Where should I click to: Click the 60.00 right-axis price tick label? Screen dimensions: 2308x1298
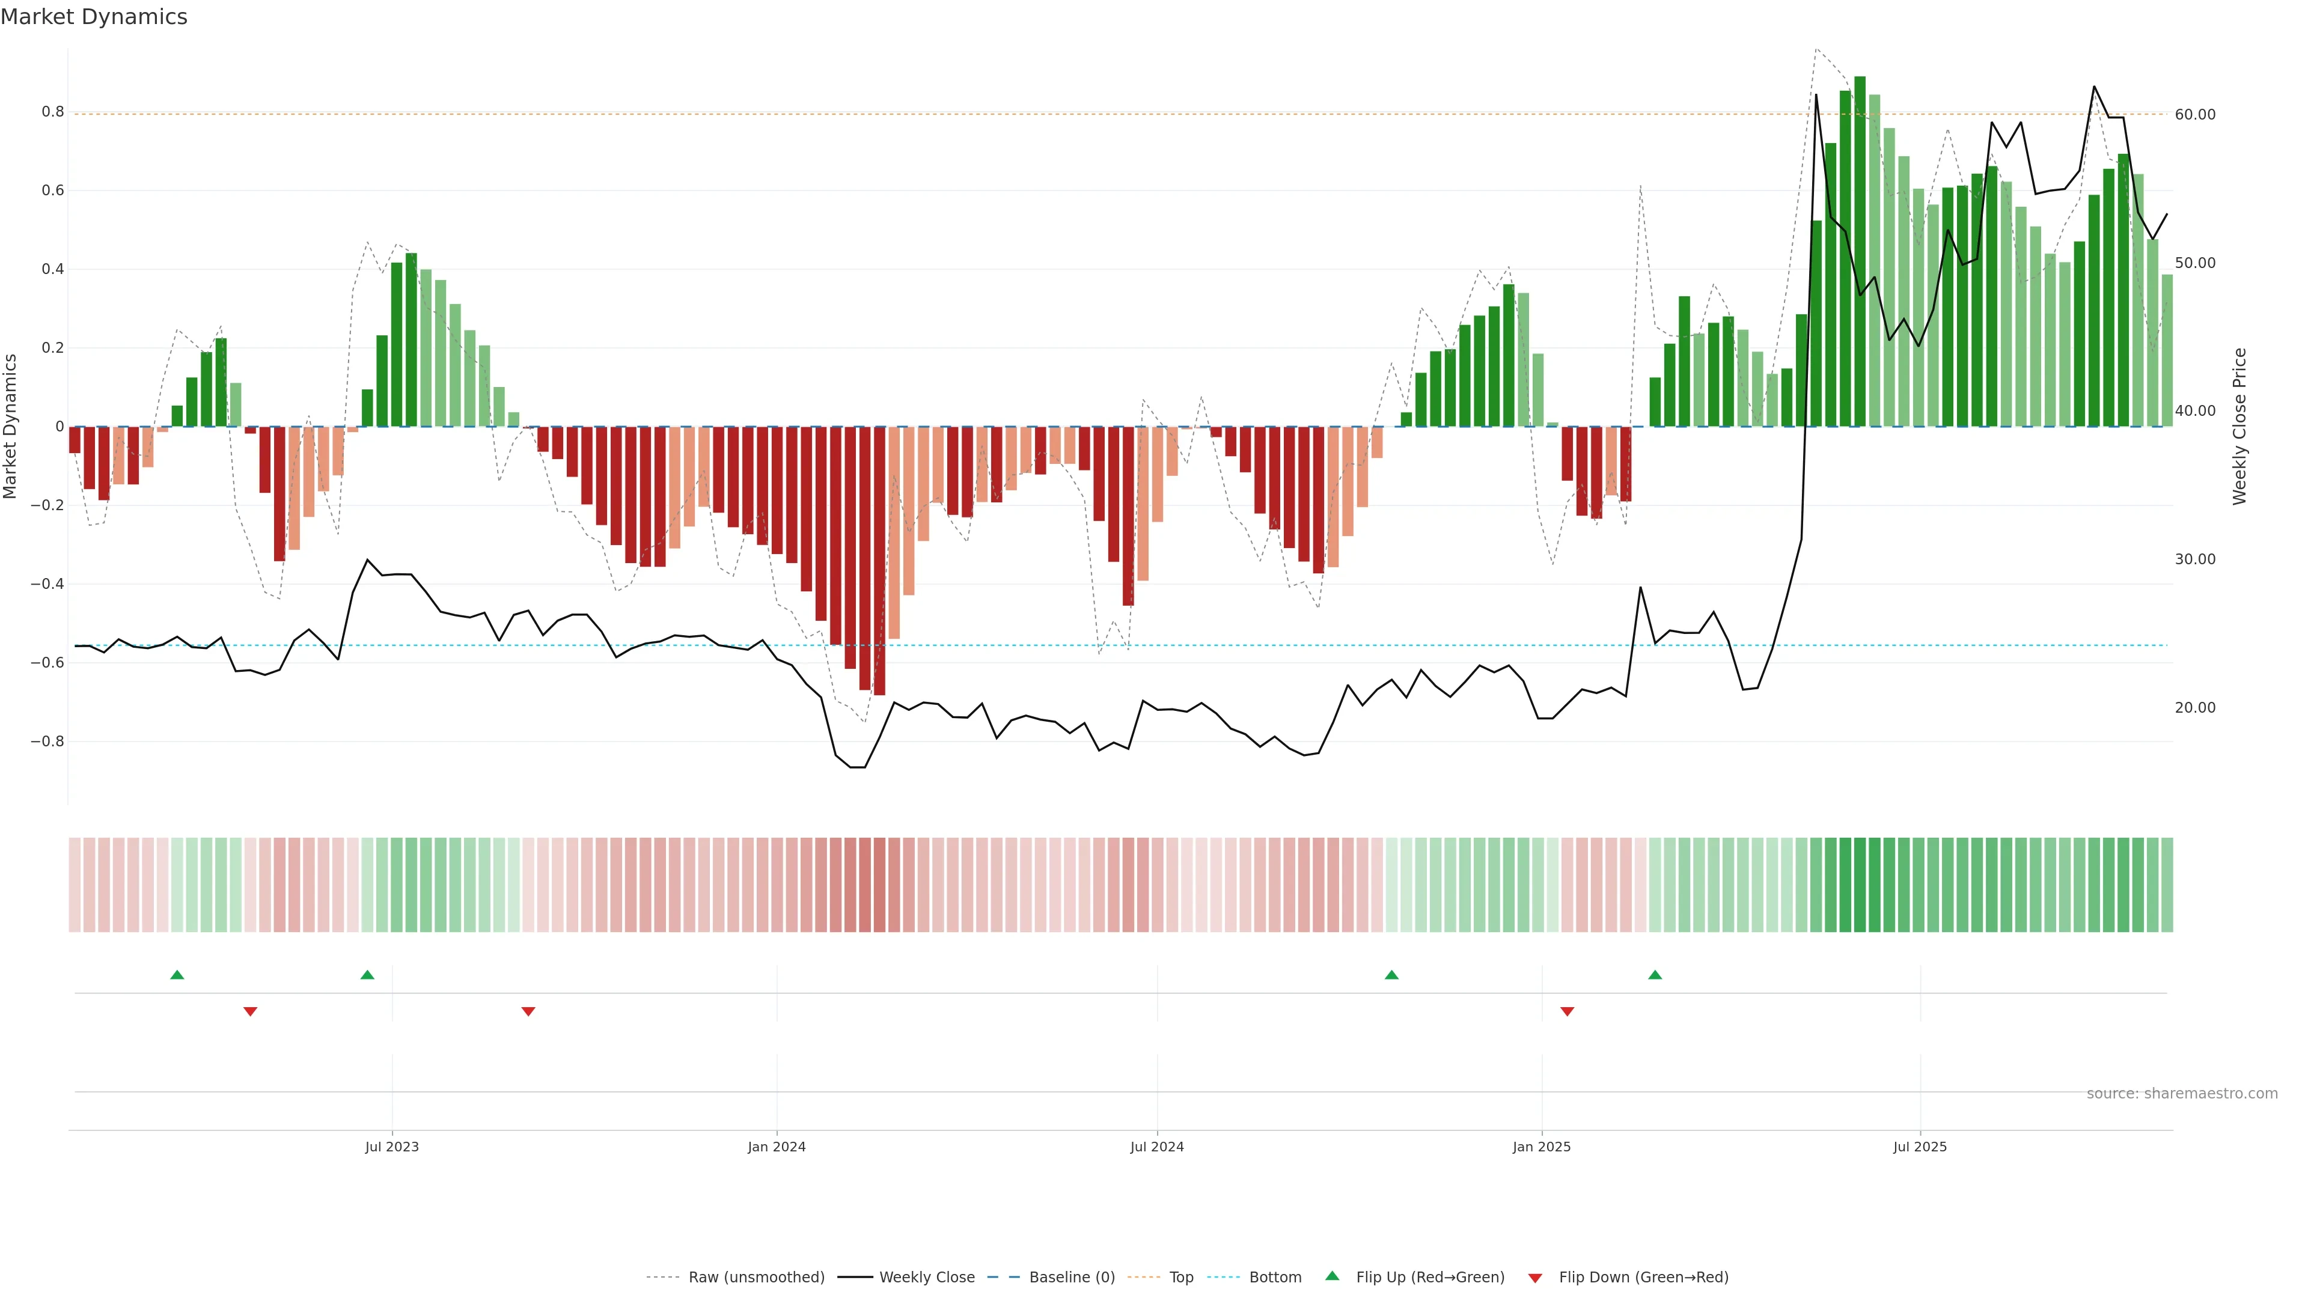point(2195,115)
